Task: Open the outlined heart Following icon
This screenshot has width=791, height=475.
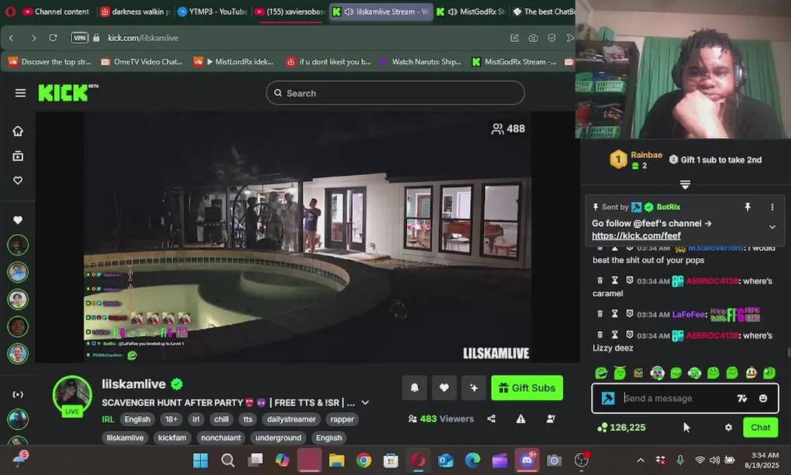Action: coord(18,180)
